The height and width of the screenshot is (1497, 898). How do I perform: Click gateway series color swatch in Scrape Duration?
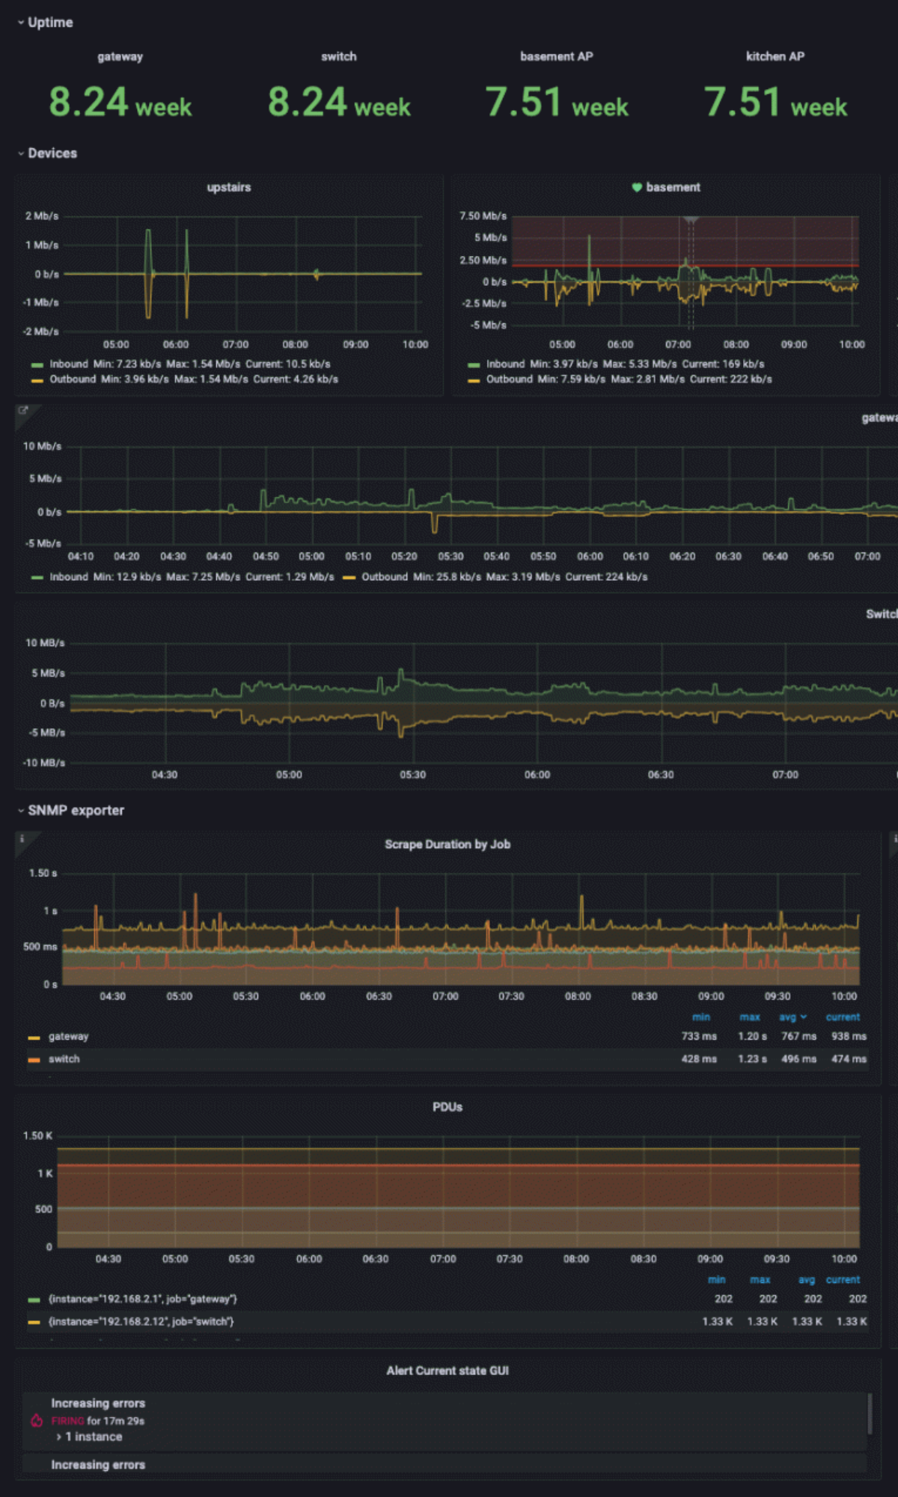click(x=34, y=1037)
